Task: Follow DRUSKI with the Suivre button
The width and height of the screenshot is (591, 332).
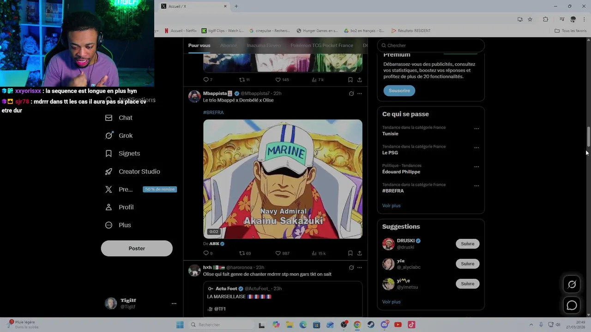Action: (x=468, y=244)
